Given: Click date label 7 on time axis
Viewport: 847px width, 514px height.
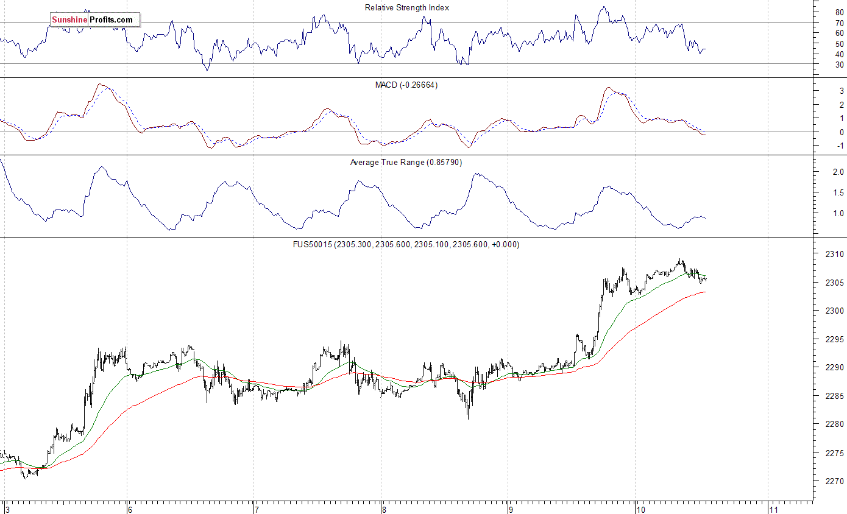Looking at the screenshot, I should pos(258,509).
